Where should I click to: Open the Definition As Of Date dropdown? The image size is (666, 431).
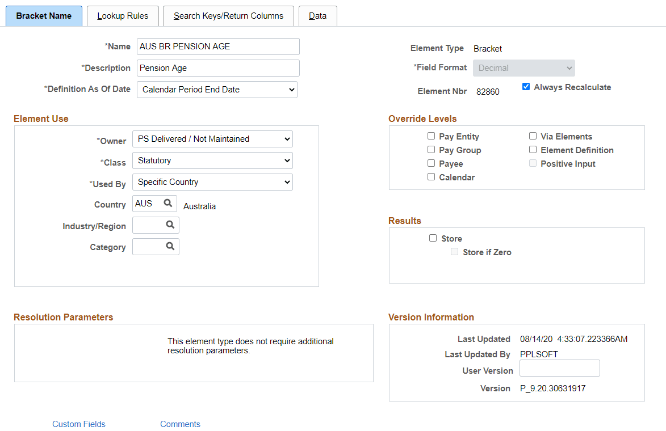tap(217, 90)
